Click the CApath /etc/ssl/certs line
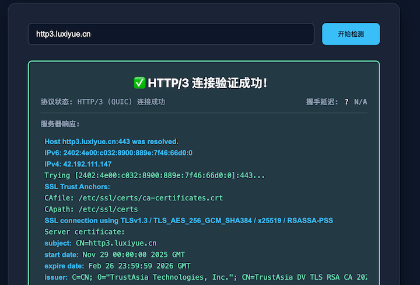 tap(91, 209)
